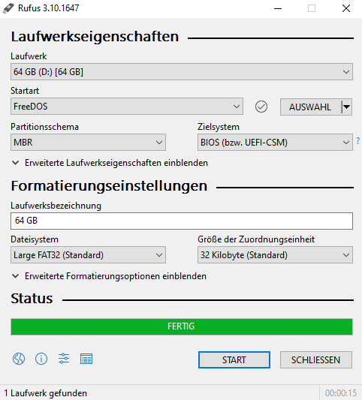Open the About info icon
362x400 pixels.
click(41, 359)
